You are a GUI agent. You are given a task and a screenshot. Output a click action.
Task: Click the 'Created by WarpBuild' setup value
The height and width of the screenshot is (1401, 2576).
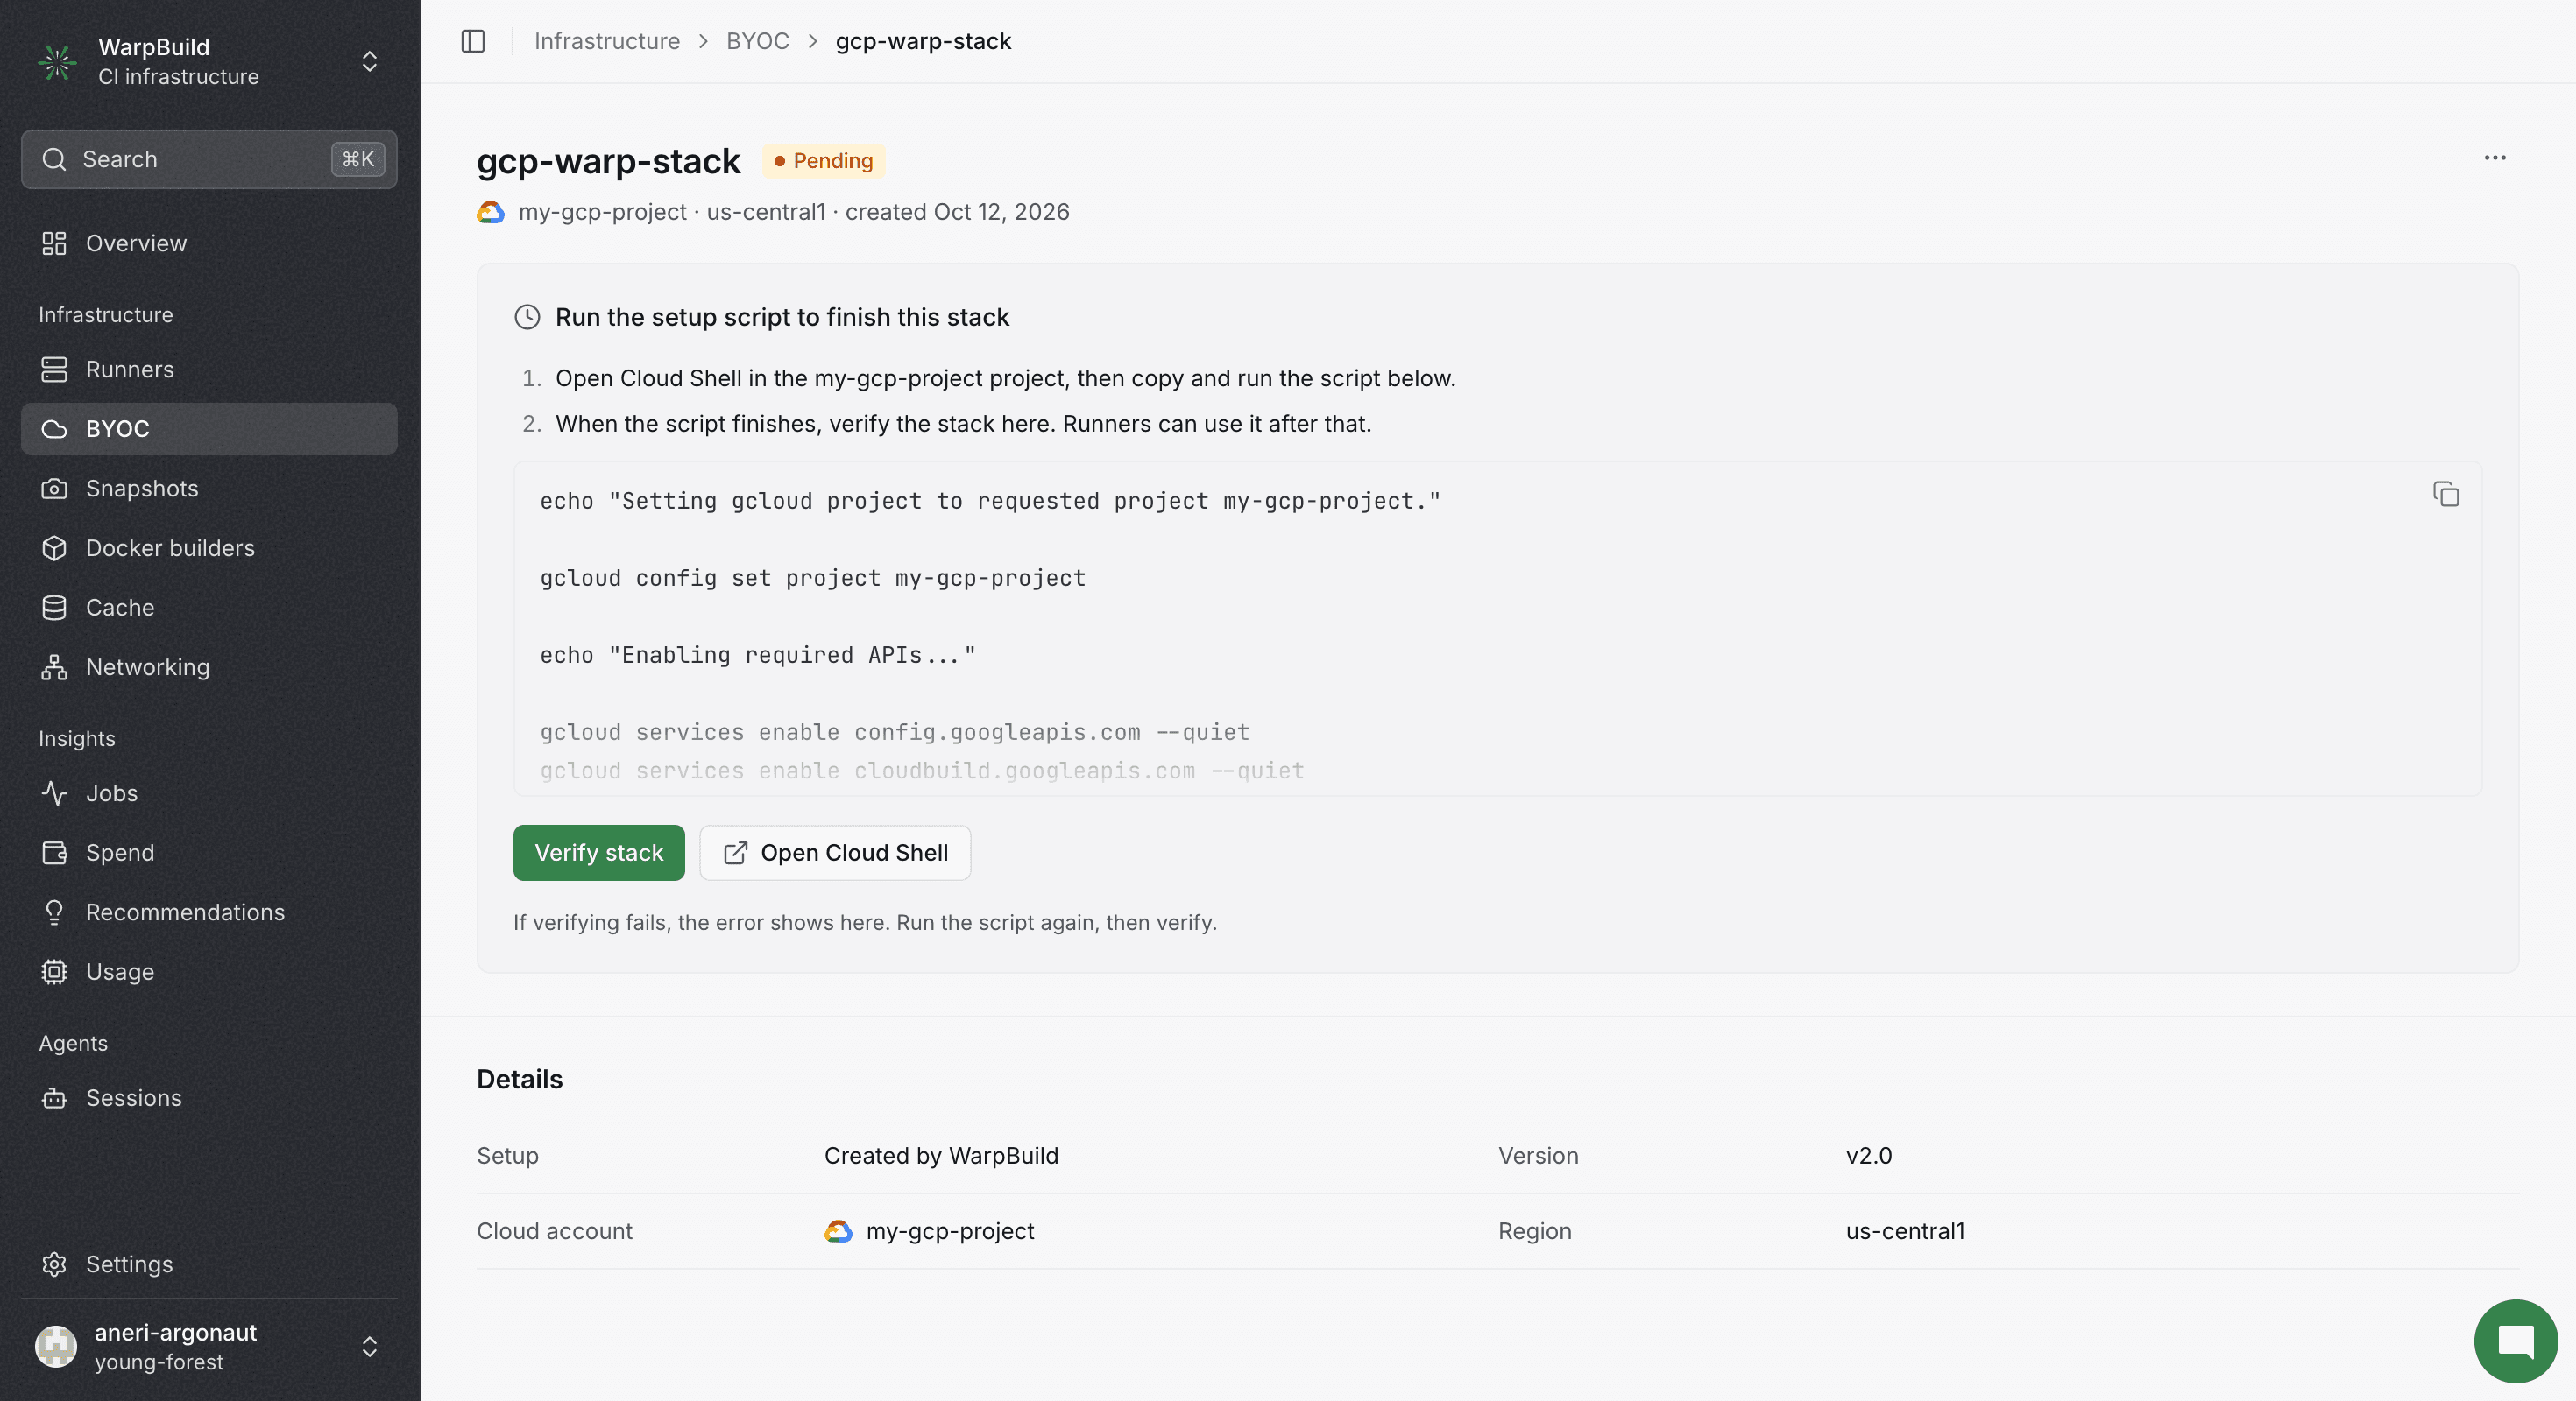(x=941, y=1155)
